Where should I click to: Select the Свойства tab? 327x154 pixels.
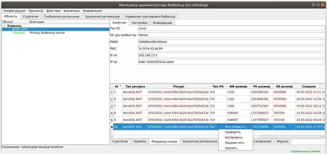coord(119,23)
